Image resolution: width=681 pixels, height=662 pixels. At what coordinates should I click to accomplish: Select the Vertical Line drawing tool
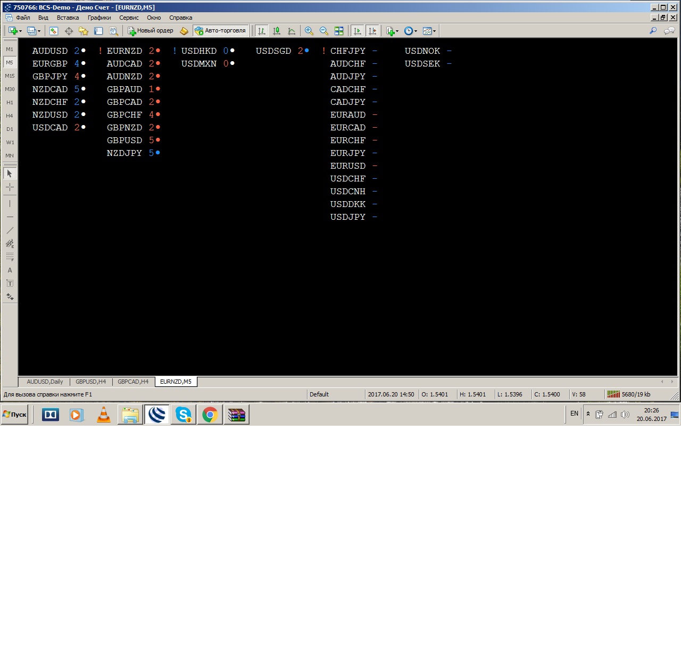pos(10,203)
